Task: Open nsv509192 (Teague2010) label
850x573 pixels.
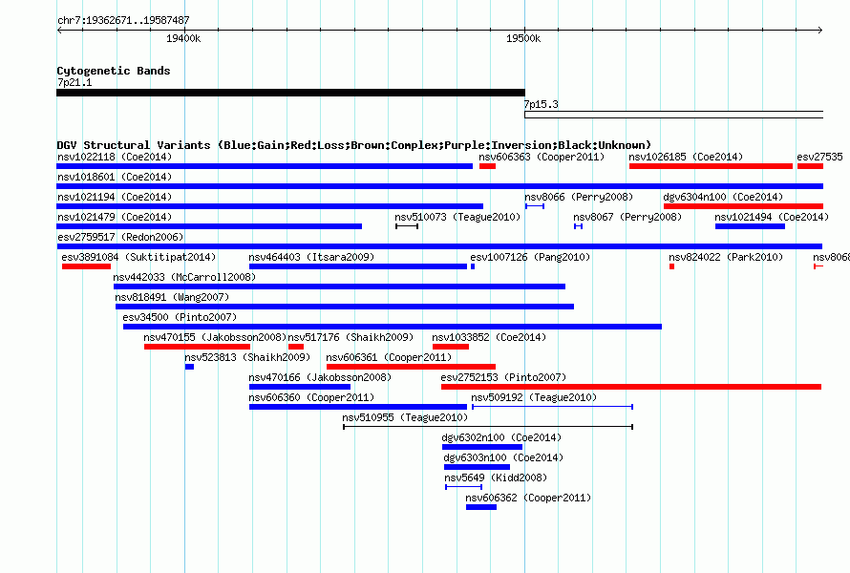Action: [x=534, y=397]
